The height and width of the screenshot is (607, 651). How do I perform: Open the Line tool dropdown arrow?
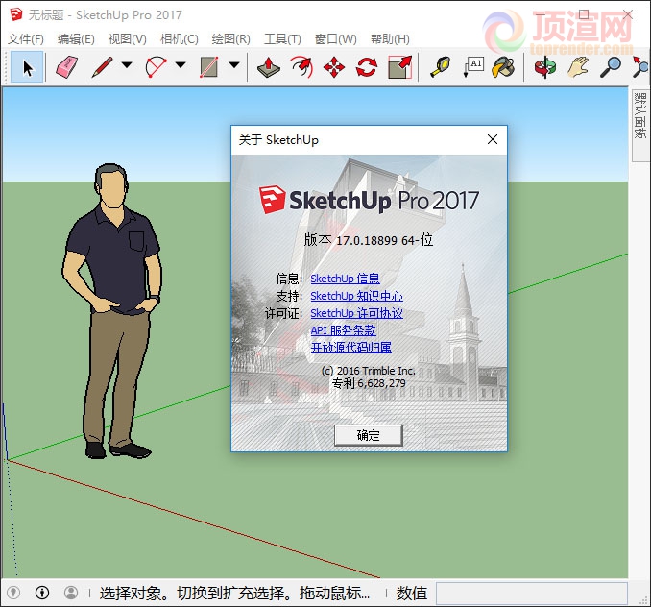127,65
